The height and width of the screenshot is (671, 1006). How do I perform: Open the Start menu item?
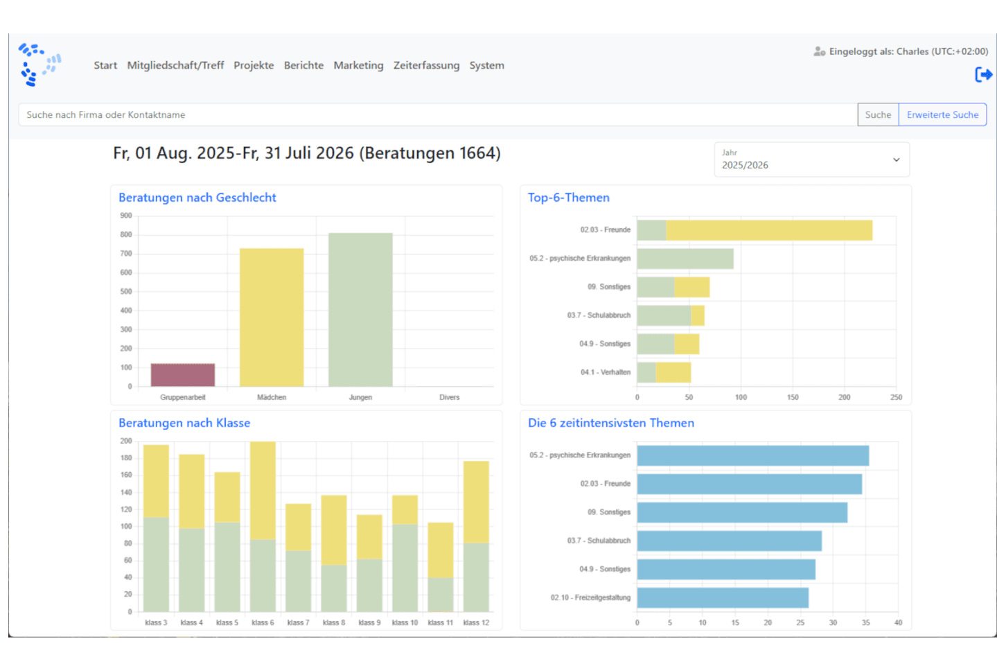click(105, 65)
